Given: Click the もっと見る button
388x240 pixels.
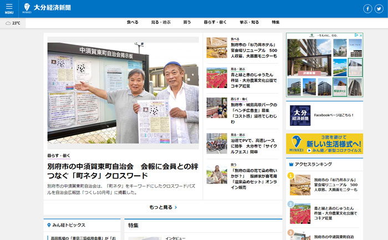Looking at the screenshot, I should (163, 207).
